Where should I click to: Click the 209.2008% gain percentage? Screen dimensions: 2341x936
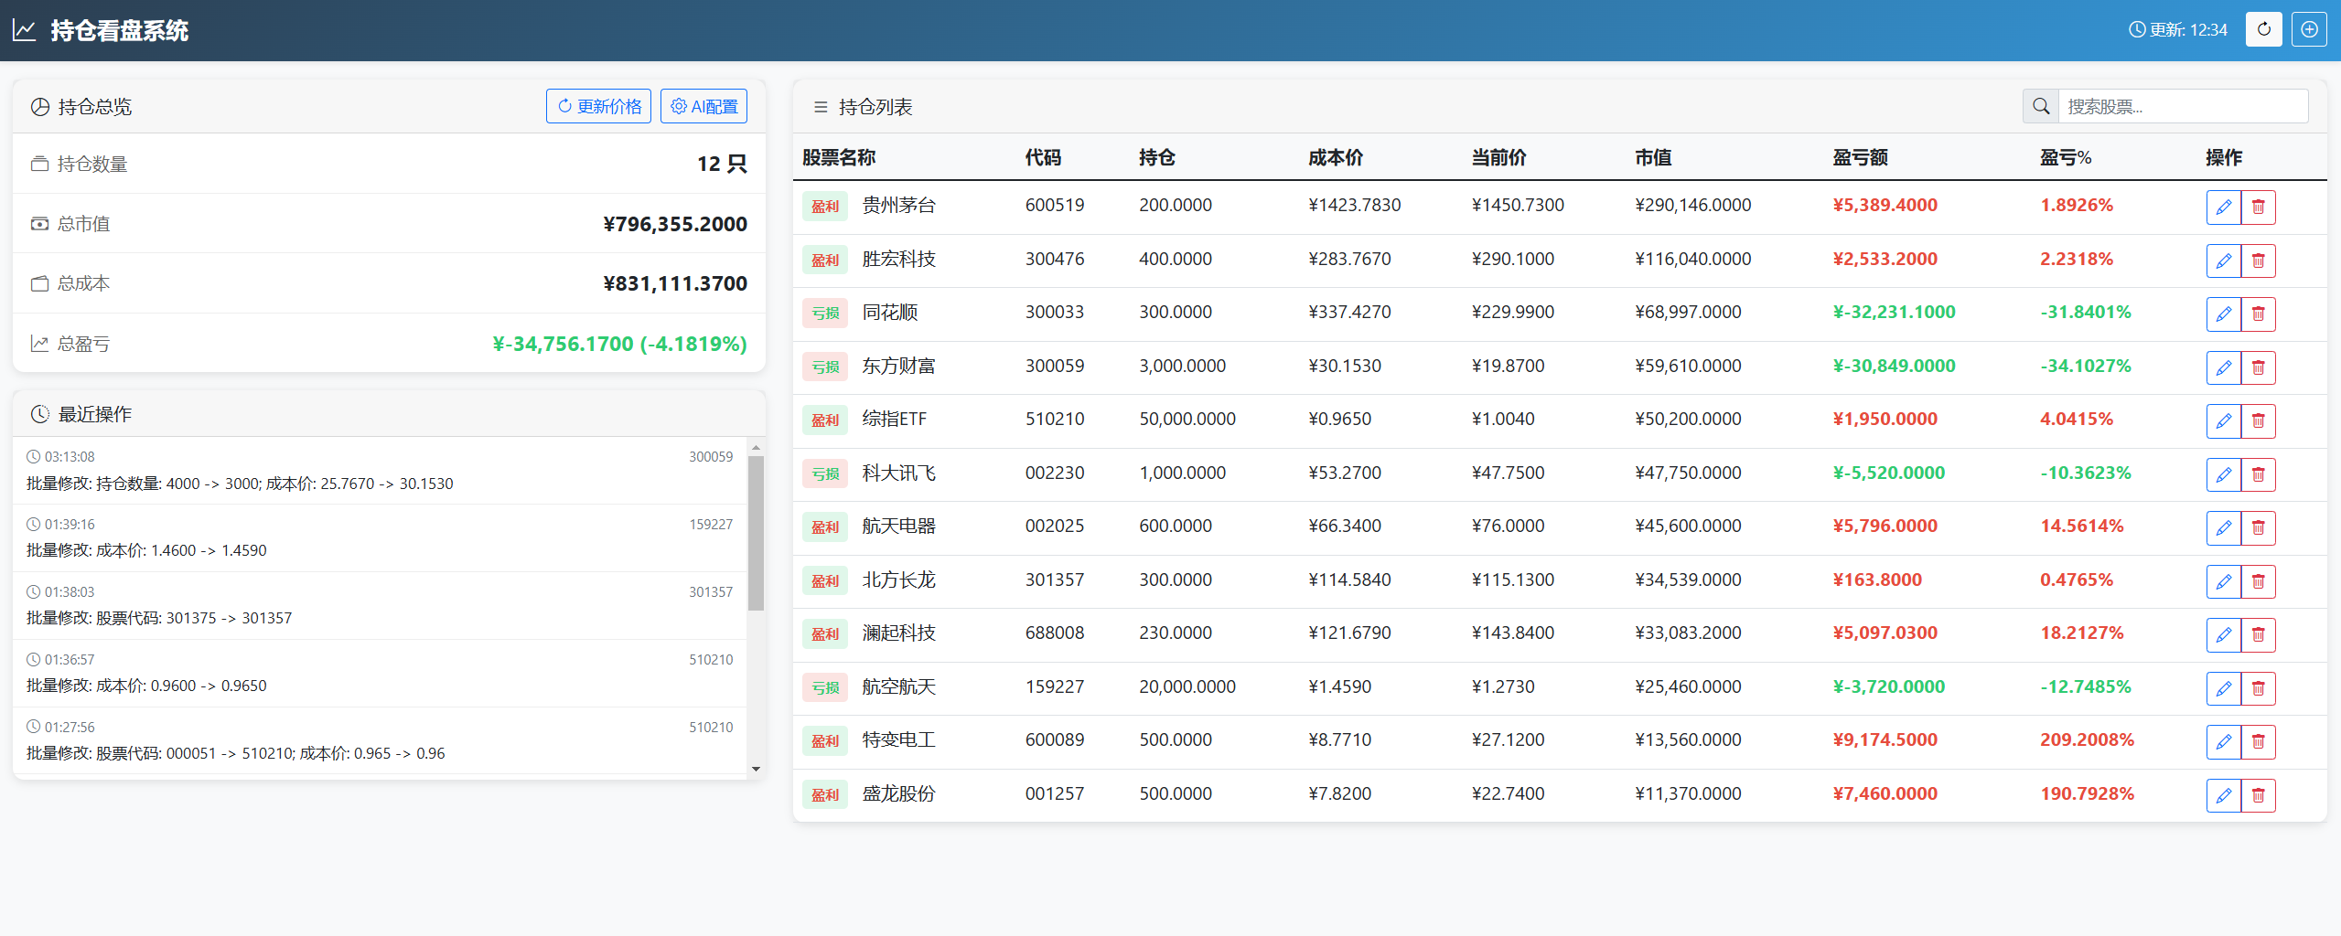tap(2087, 739)
